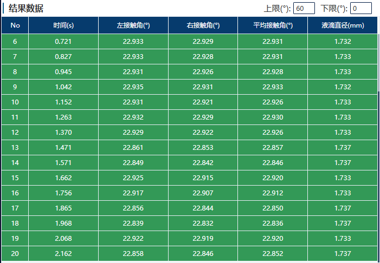Click the 平均接触角(°) column header

coord(273,25)
